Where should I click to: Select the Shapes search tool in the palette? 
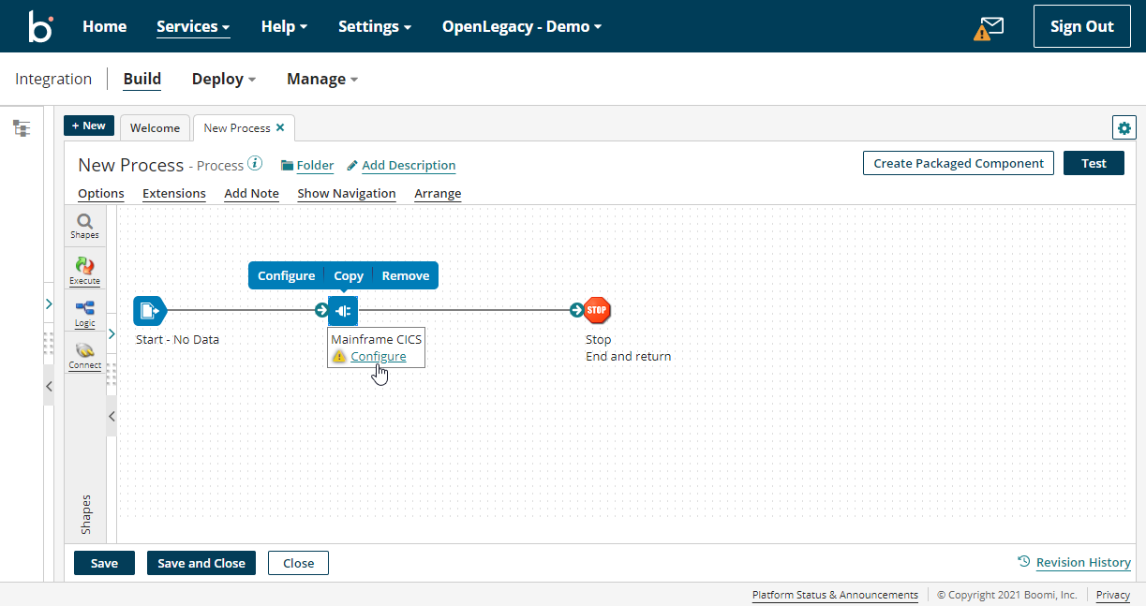[x=84, y=225]
